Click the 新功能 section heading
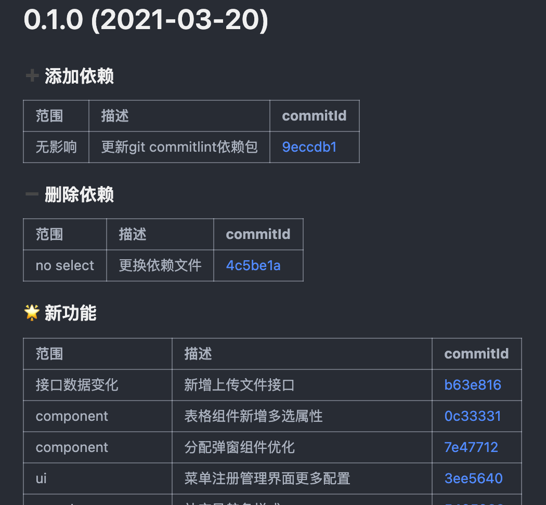The width and height of the screenshot is (546, 505). [x=70, y=313]
